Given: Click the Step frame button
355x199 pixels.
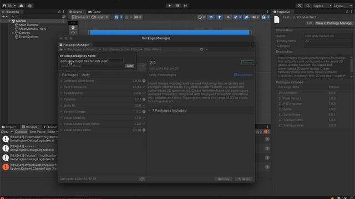Looking at the screenshot, I should click(185, 6).
